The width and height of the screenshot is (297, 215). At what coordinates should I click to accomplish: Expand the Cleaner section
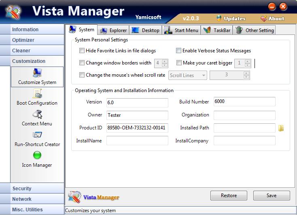pyautogui.click(x=32, y=51)
